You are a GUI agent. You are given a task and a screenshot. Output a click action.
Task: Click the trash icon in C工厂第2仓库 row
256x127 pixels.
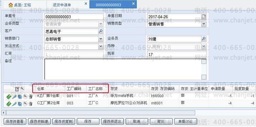pyautogui.click(x=30, y=104)
